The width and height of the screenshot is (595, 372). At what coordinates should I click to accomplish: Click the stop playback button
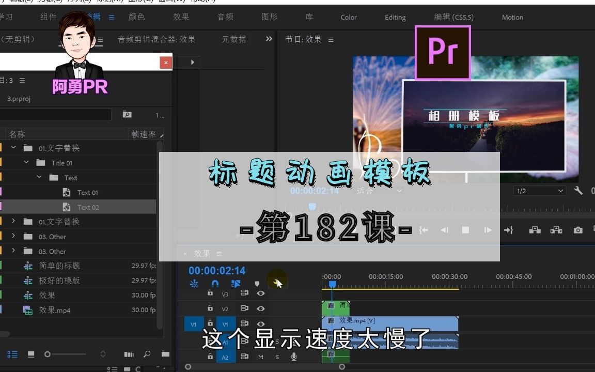click(466, 230)
